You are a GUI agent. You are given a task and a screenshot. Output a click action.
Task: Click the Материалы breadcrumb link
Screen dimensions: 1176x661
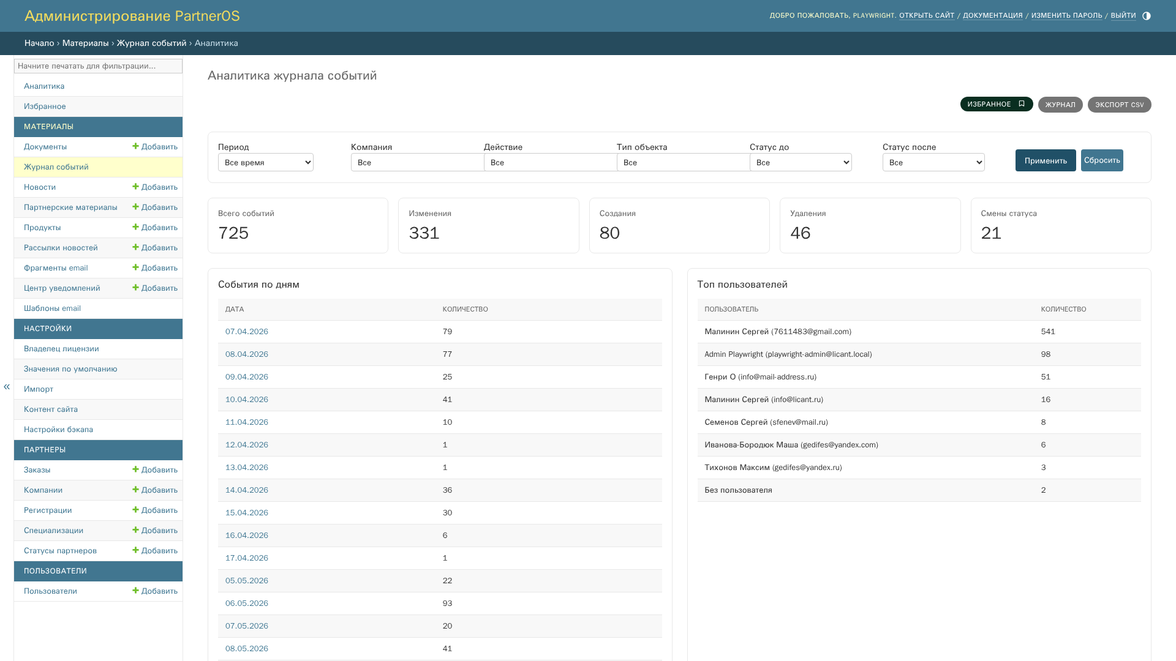(85, 43)
